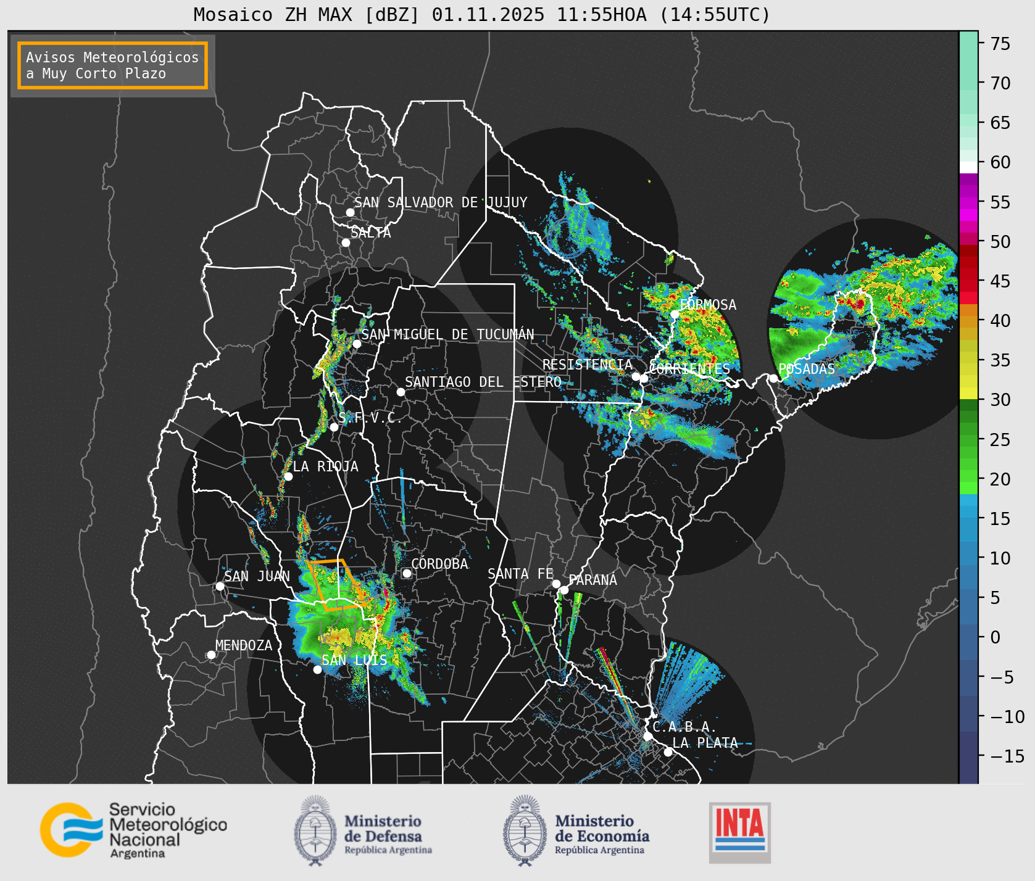This screenshot has width=1035, height=881.
Task: Click the Servicio Meteorológico Nacional logo
Action: 133,830
